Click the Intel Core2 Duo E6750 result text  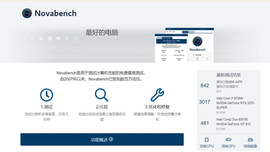(x=232, y=120)
